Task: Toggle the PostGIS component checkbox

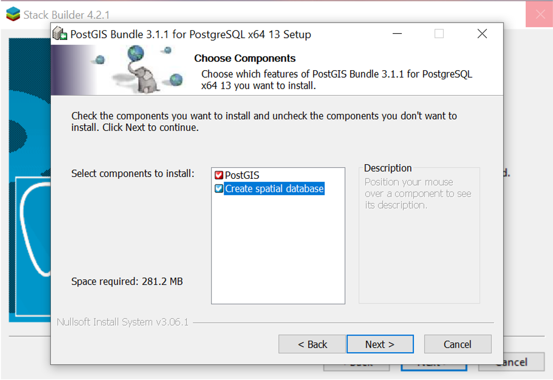Action: point(219,175)
